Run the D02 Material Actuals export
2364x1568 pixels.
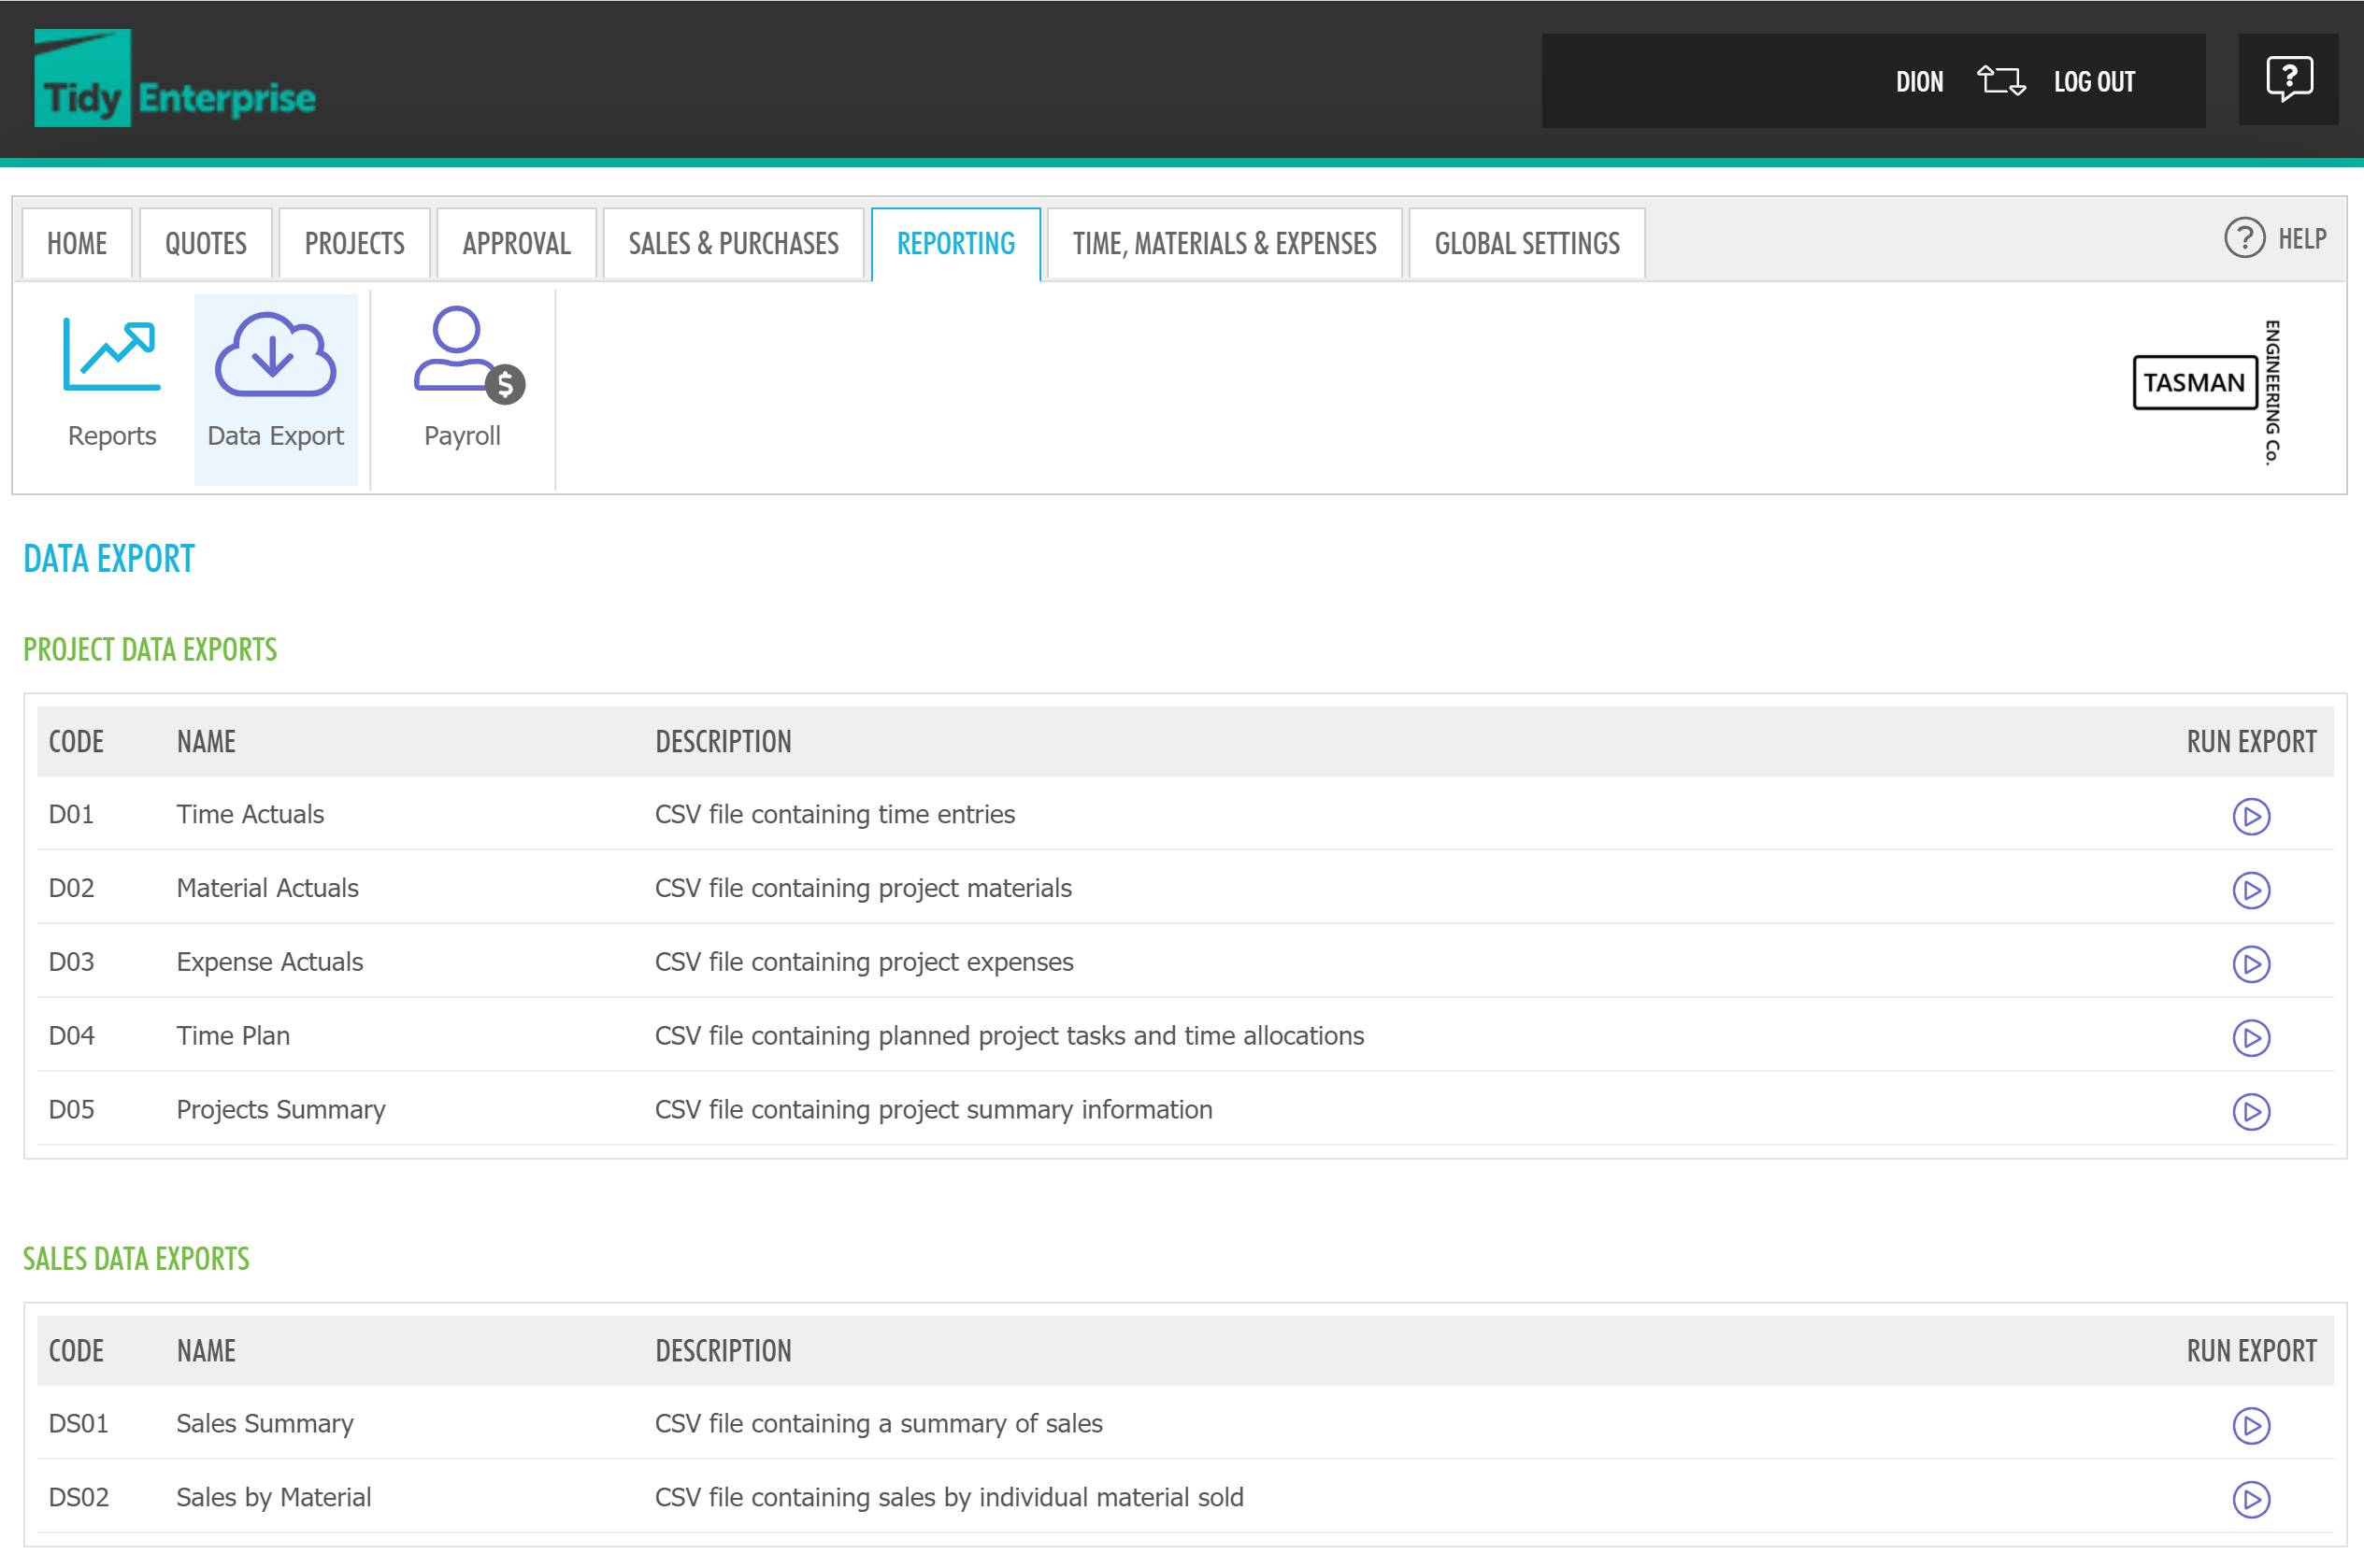[x=2251, y=890]
